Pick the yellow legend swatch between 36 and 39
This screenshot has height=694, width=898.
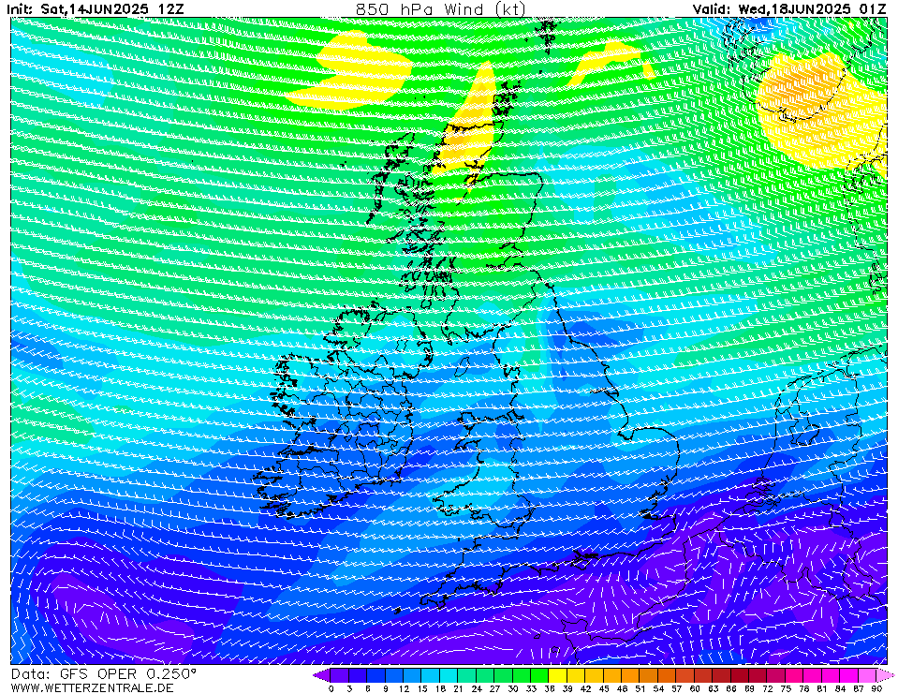(x=558, y=675)
